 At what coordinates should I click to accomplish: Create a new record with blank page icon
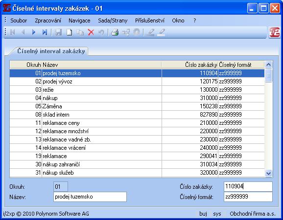70,32
